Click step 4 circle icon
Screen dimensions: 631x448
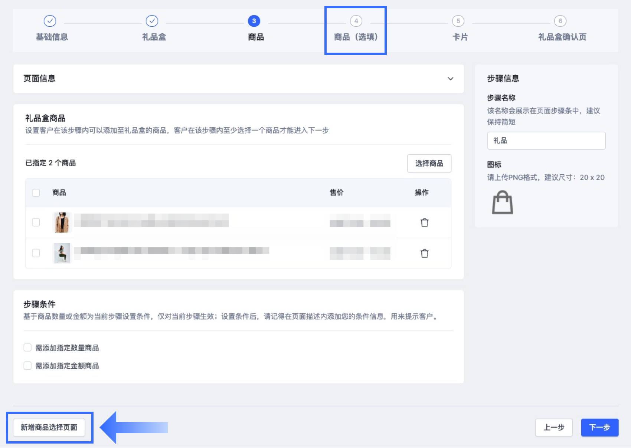click(356, 21)
